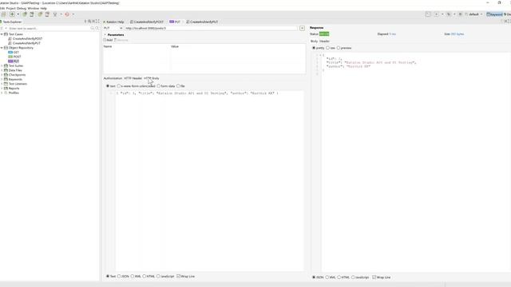Screen dimensions: 511x287
Task: Click the New item plus toolbar icon
Action: [12, 14]
